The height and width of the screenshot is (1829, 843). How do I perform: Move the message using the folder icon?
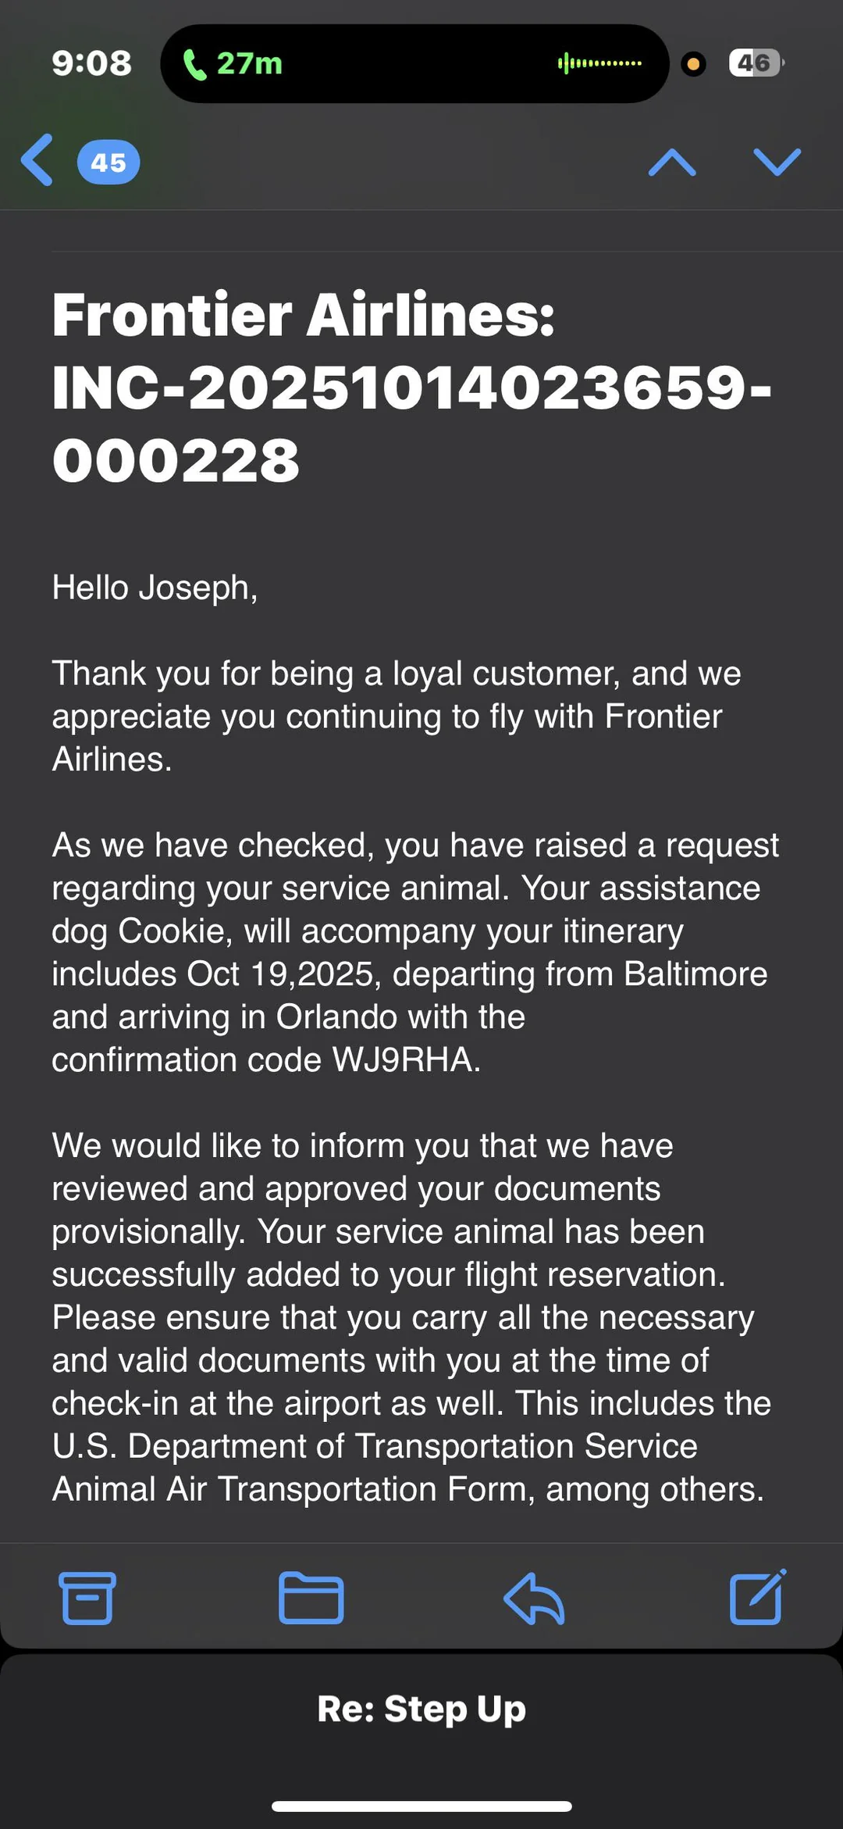[311, 1598]
